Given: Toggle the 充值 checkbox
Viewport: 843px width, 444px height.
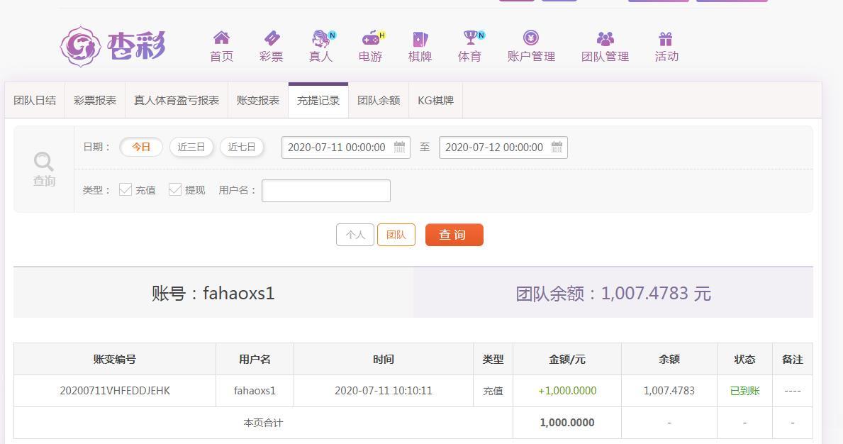Looking at the screenshot, I should point(125,189).
